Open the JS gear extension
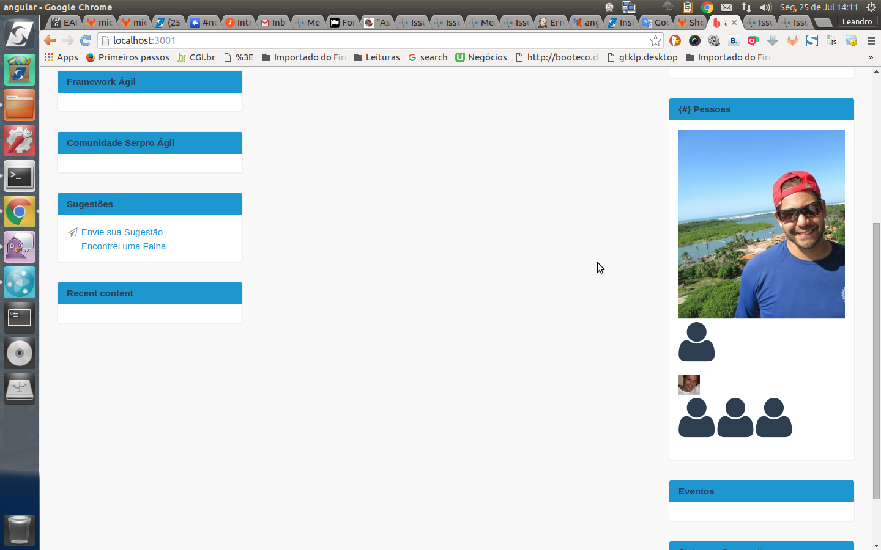The width and height of the screenshot is (881, 550). (x=831, y=40)
